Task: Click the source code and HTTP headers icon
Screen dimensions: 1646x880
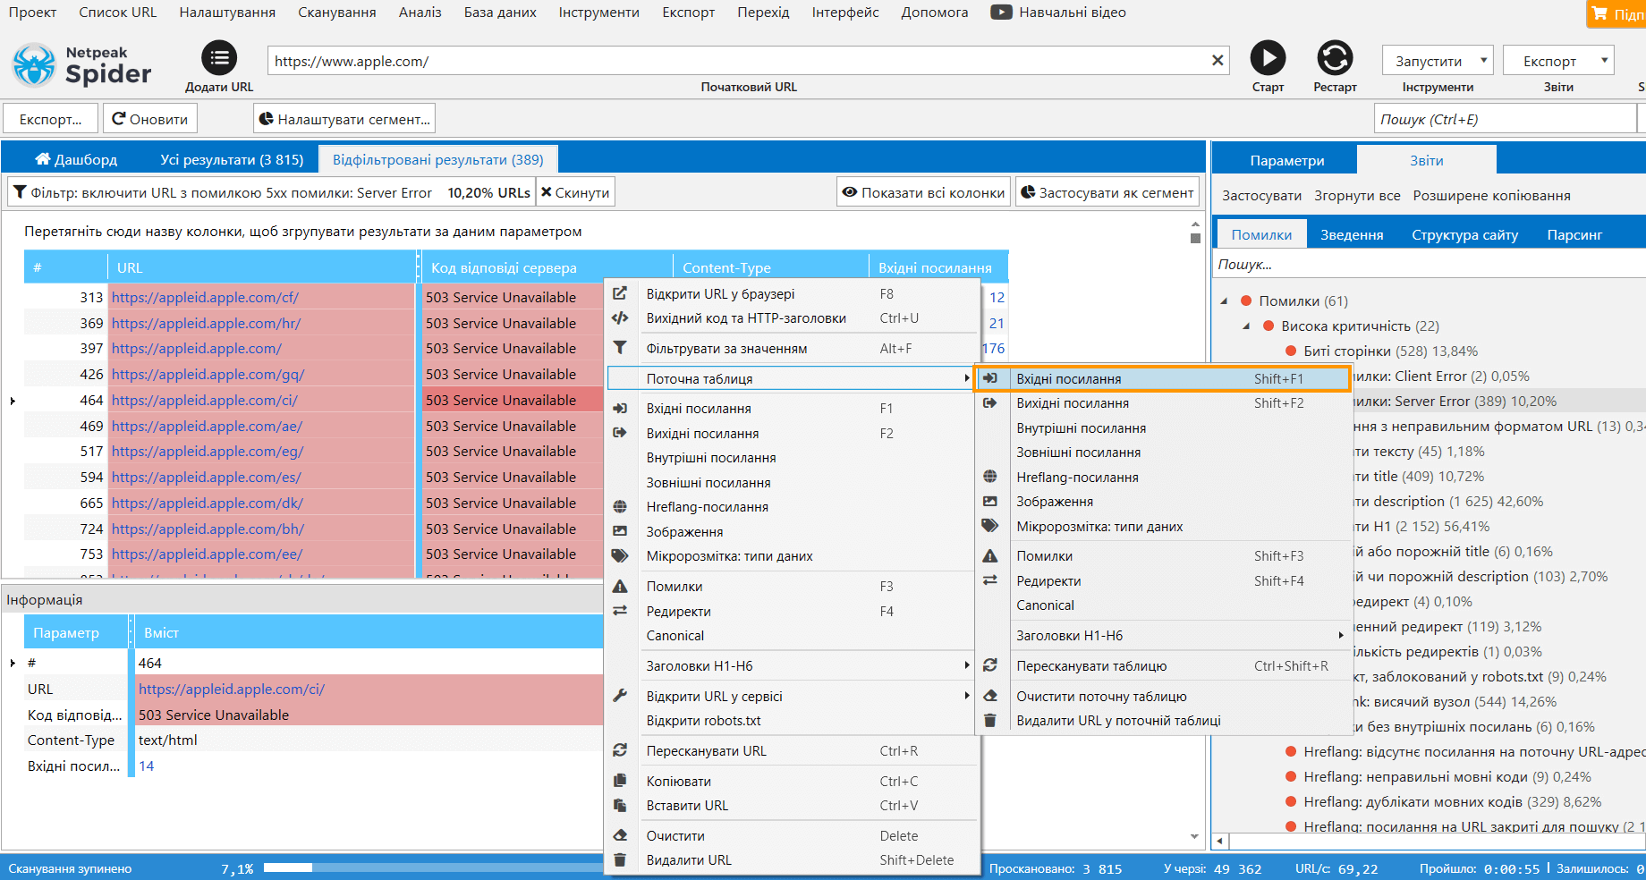Action: tap(619, 318)
